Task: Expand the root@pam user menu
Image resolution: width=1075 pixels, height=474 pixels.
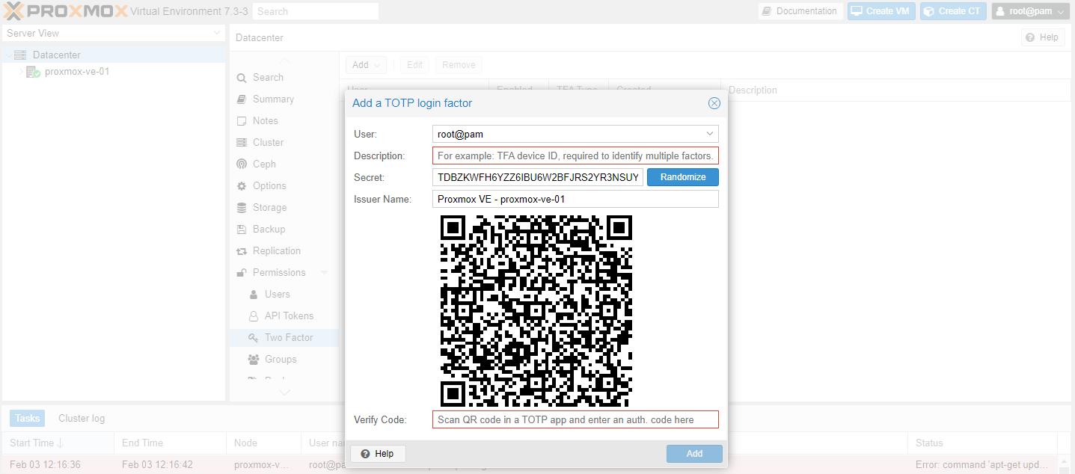Action: (x=1029, y=10)
